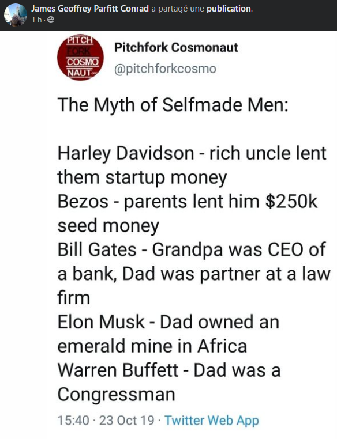Viewport: 337px width, 439px height.
Task: Select the Bezos parents lent him line
Action: [188, 213]
